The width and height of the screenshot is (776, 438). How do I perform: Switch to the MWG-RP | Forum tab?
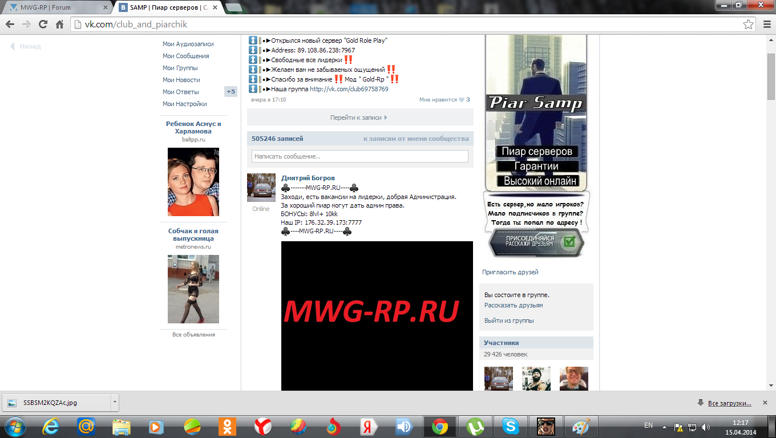pos(56,8)
